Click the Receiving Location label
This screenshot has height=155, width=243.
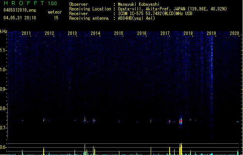coord(90,9)
